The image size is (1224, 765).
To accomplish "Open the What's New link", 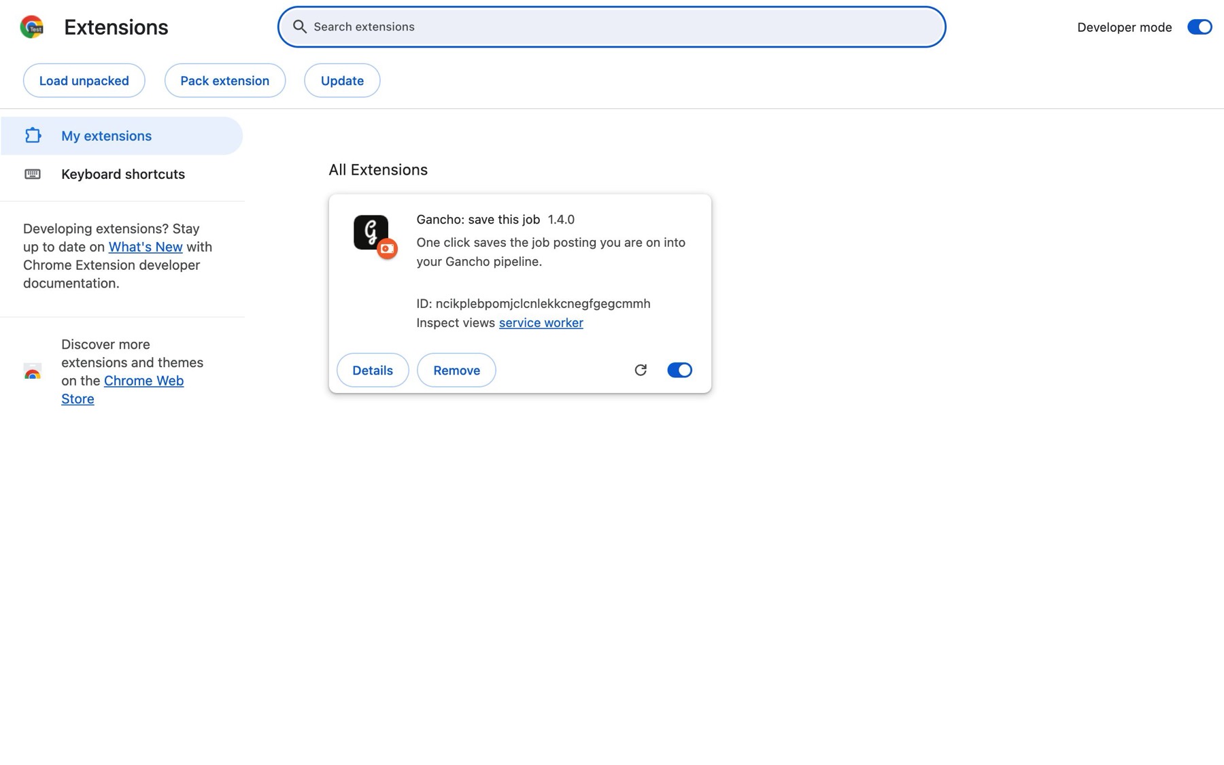I will pyautogui.click(x=146, y=247).
